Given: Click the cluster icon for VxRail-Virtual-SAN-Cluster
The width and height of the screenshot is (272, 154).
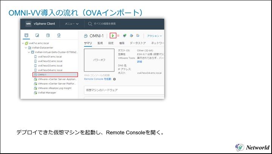Looking at the screenshot, I should click(32, 52).
